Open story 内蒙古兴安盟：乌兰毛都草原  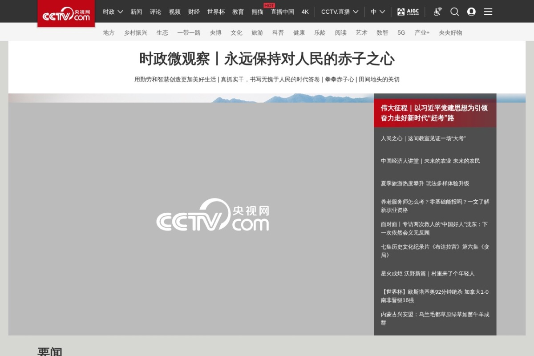click(435, 318)
